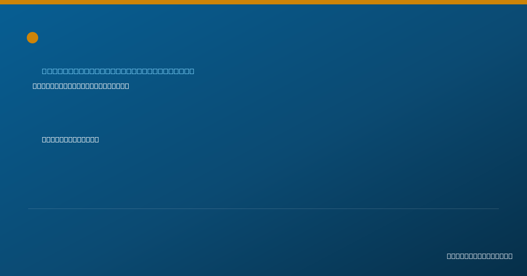Click first character of light-blue heading
527x276 pixels.
[45, 71]
